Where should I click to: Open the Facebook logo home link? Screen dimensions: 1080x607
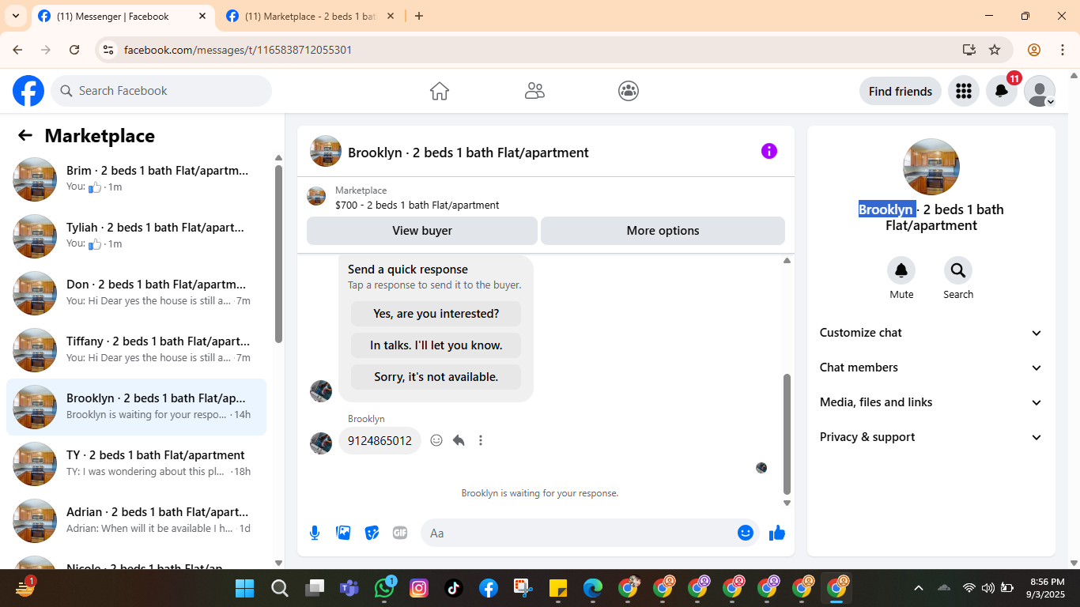point(28,91)
